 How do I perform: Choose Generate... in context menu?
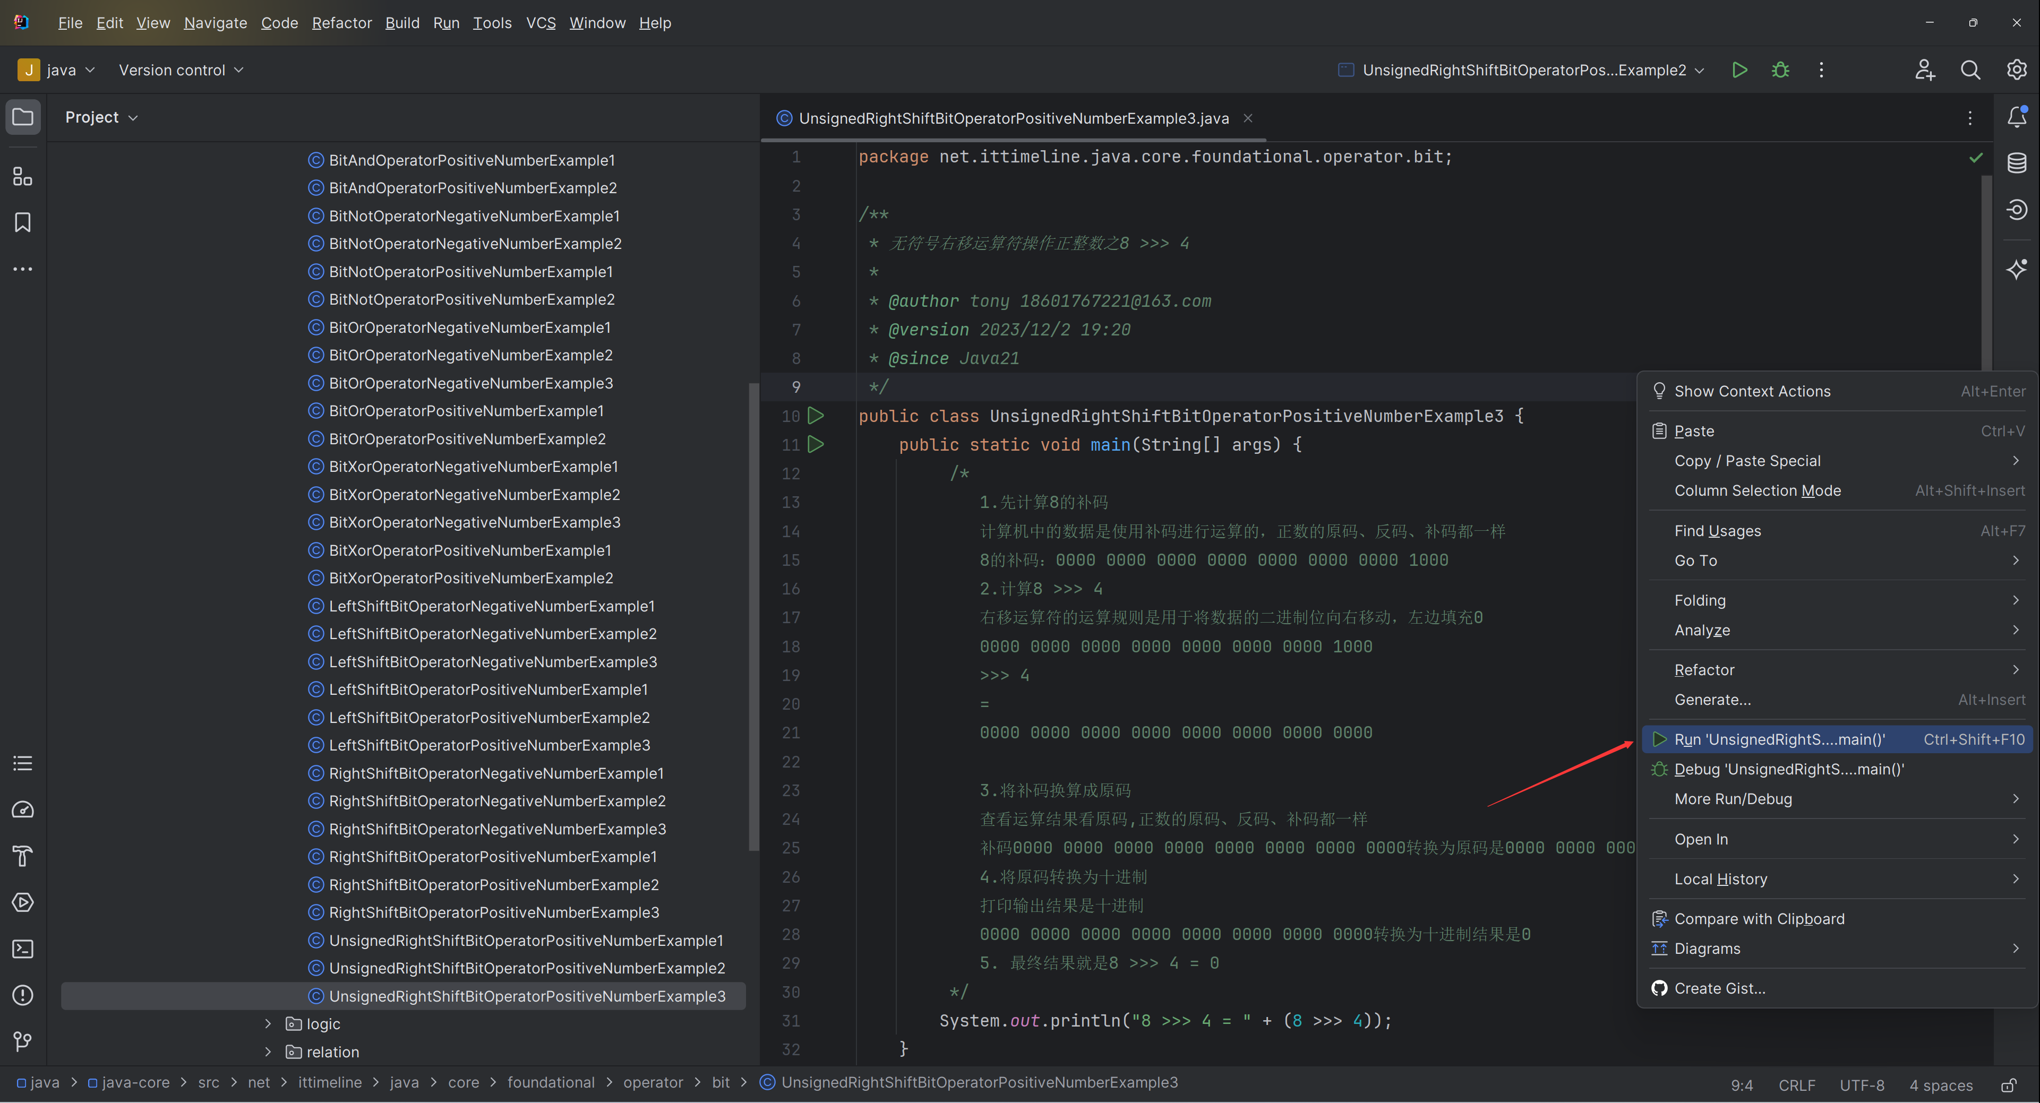(1837, 700)
